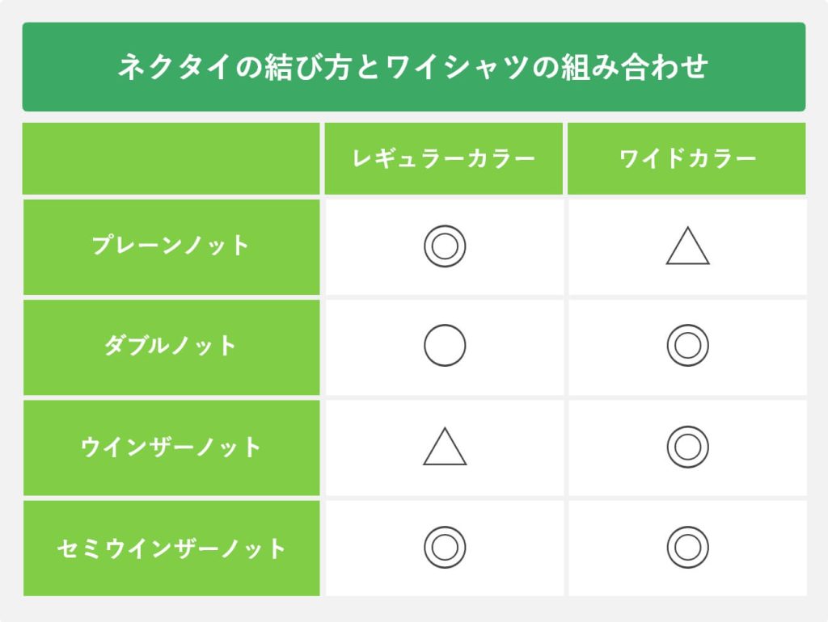828x622 pixels.
Task: Choose the ウインザーノット row label
Action: (171, 447)
